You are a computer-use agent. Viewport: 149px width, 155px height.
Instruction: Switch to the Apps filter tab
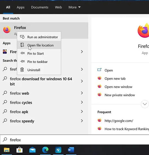(x=20, y=7)
